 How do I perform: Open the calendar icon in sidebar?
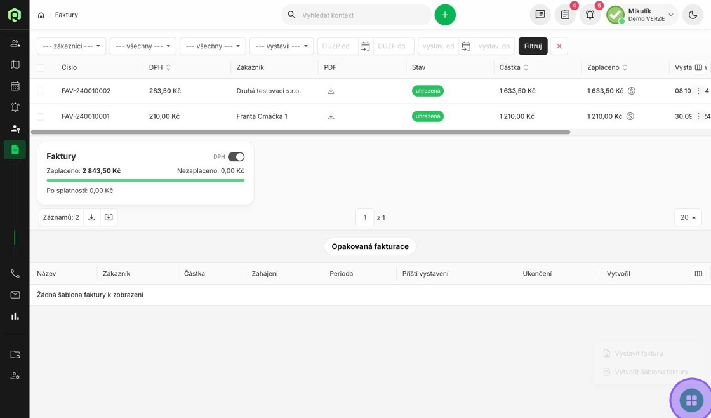coord(15,86)
